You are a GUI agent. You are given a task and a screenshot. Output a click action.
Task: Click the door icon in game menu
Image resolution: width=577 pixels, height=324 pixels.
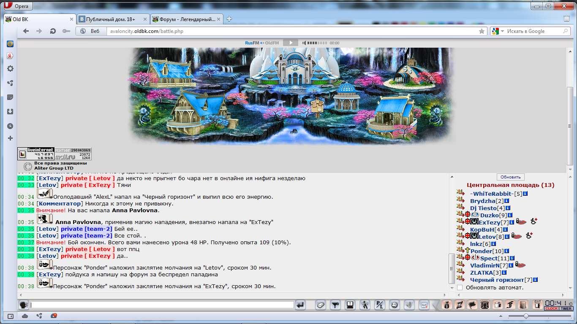pyautogui.click(x=523, y=305)
